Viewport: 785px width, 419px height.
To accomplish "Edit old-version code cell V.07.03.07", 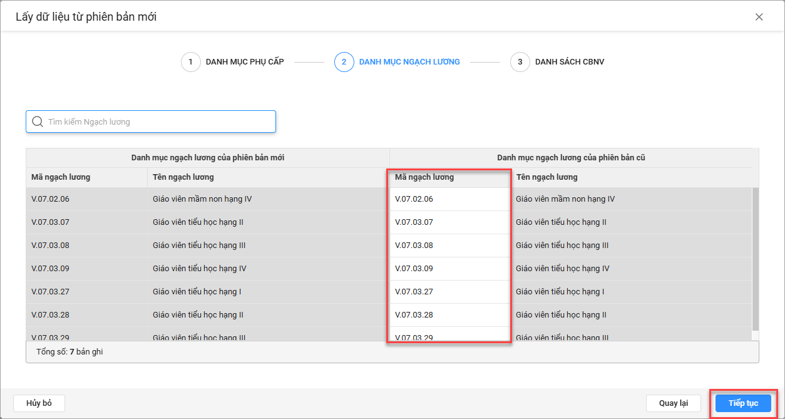I will (451, 222).
